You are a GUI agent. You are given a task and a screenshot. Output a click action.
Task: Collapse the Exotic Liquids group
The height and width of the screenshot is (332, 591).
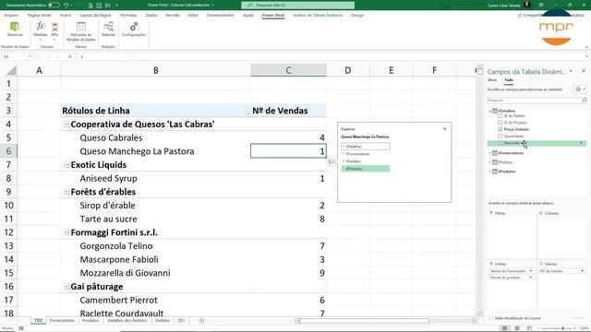[66, 165]
